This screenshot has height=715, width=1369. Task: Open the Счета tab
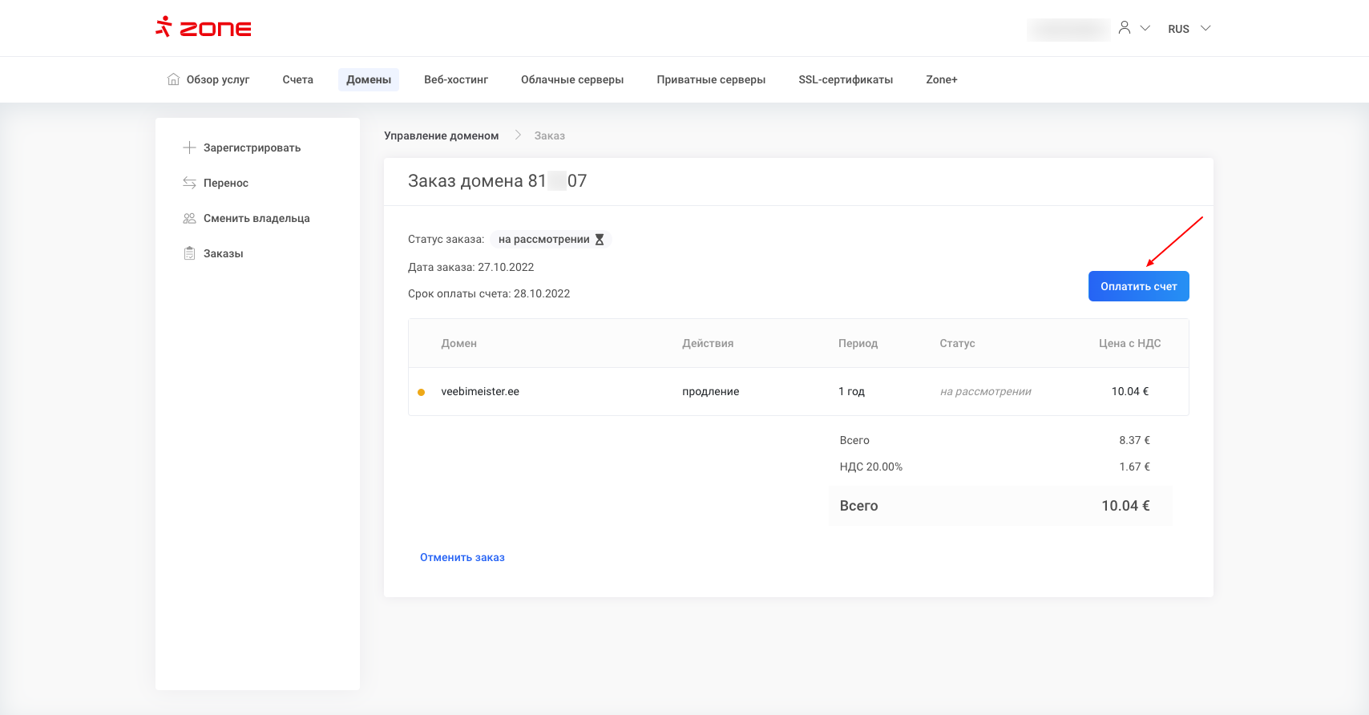click(x=297, y=79)
